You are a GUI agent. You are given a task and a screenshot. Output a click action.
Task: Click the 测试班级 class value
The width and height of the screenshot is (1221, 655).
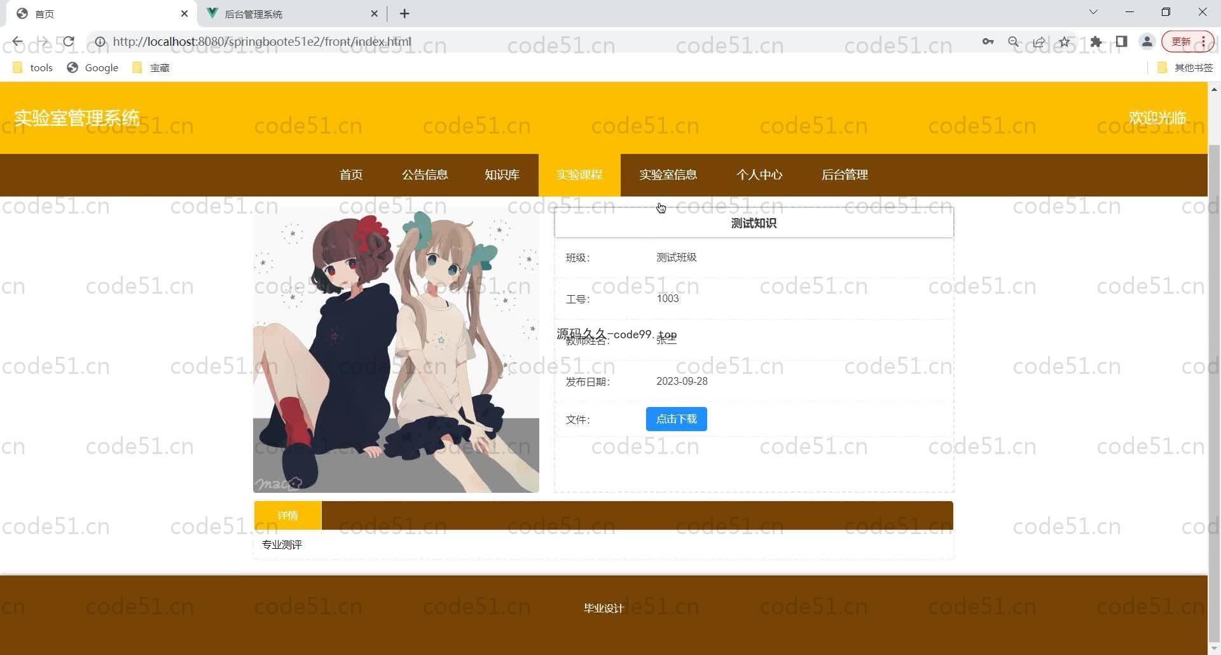click(677, 258)
